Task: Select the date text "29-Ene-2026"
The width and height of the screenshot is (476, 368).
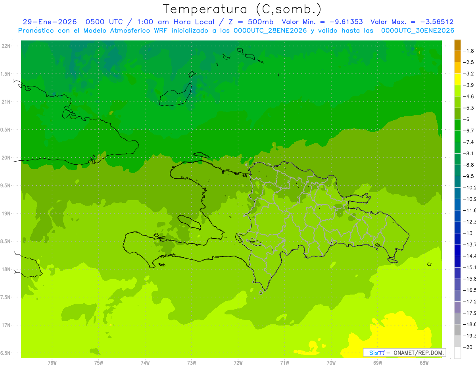Action: point(50,22)
